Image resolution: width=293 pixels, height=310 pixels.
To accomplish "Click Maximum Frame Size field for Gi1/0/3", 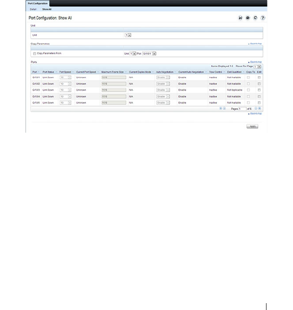I will 114,90.
